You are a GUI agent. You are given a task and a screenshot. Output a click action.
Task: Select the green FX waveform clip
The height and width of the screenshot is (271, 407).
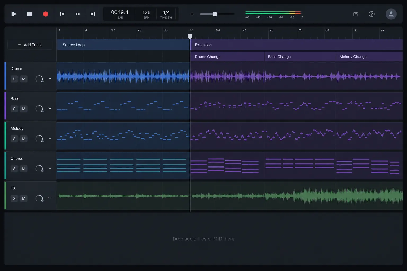point(230,196)
